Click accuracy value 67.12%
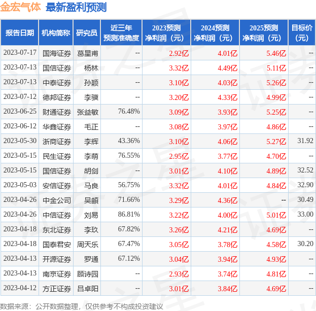The height and width of the screenshot is (311, 316). (x=129, y=259)
